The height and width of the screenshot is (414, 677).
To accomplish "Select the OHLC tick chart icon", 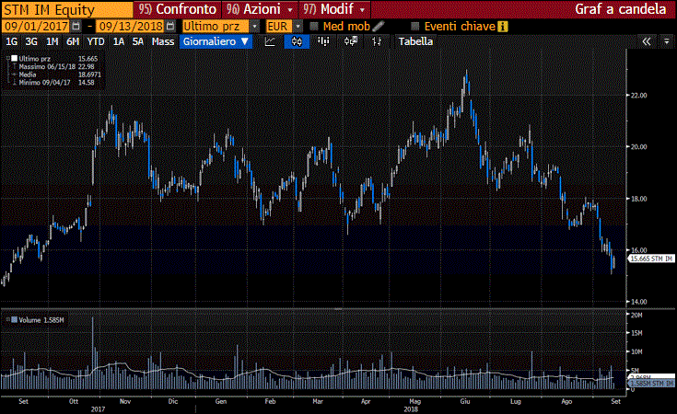I will 377,41.
